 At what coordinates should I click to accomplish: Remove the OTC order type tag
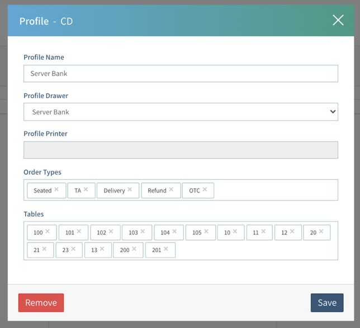(205, 190)
